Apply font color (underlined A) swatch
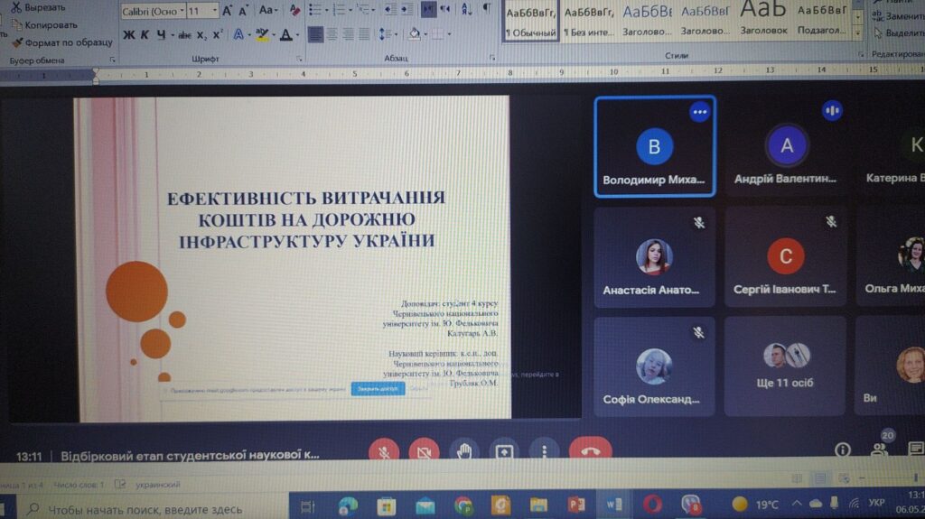The height and width of the screenshot is (519, 925). [x=286, y=35]
